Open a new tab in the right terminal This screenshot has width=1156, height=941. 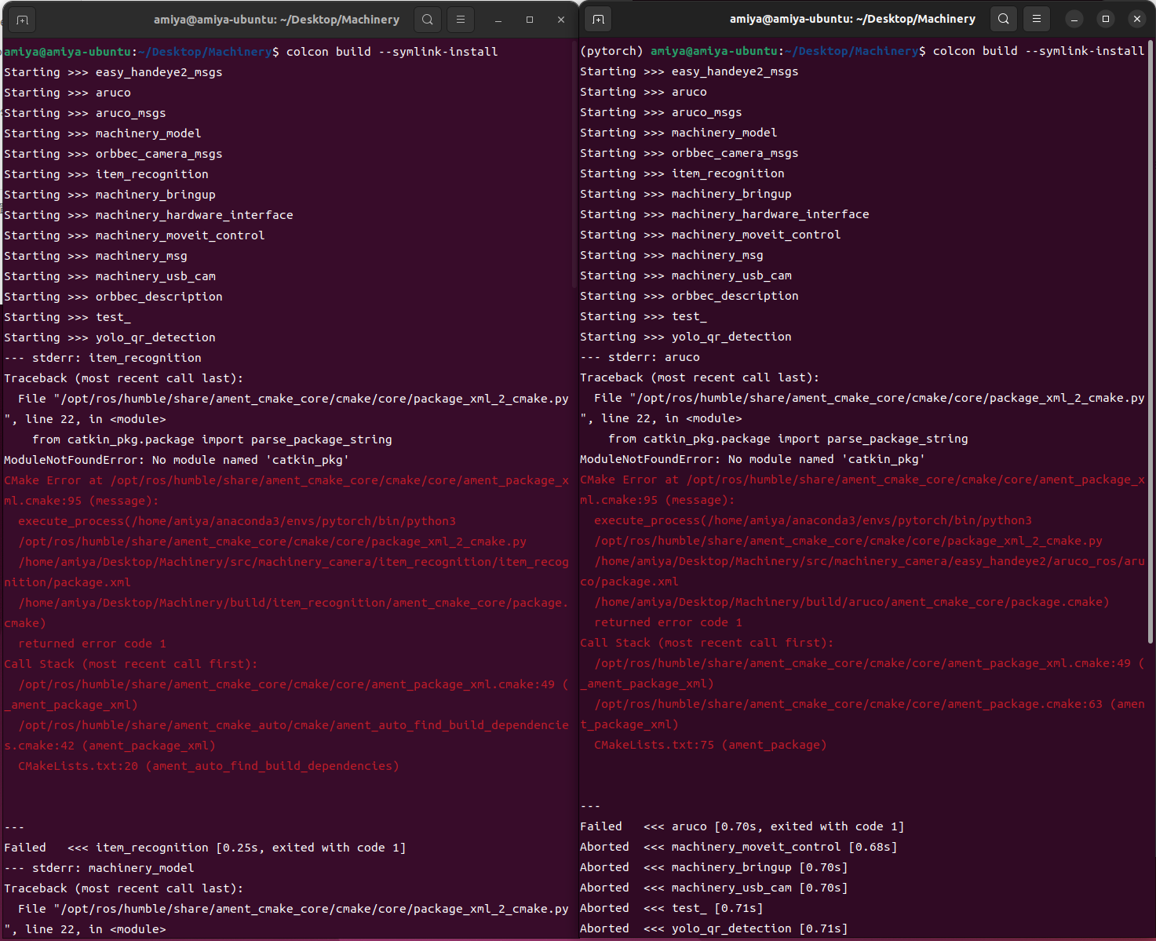click(x=598, y=18)
